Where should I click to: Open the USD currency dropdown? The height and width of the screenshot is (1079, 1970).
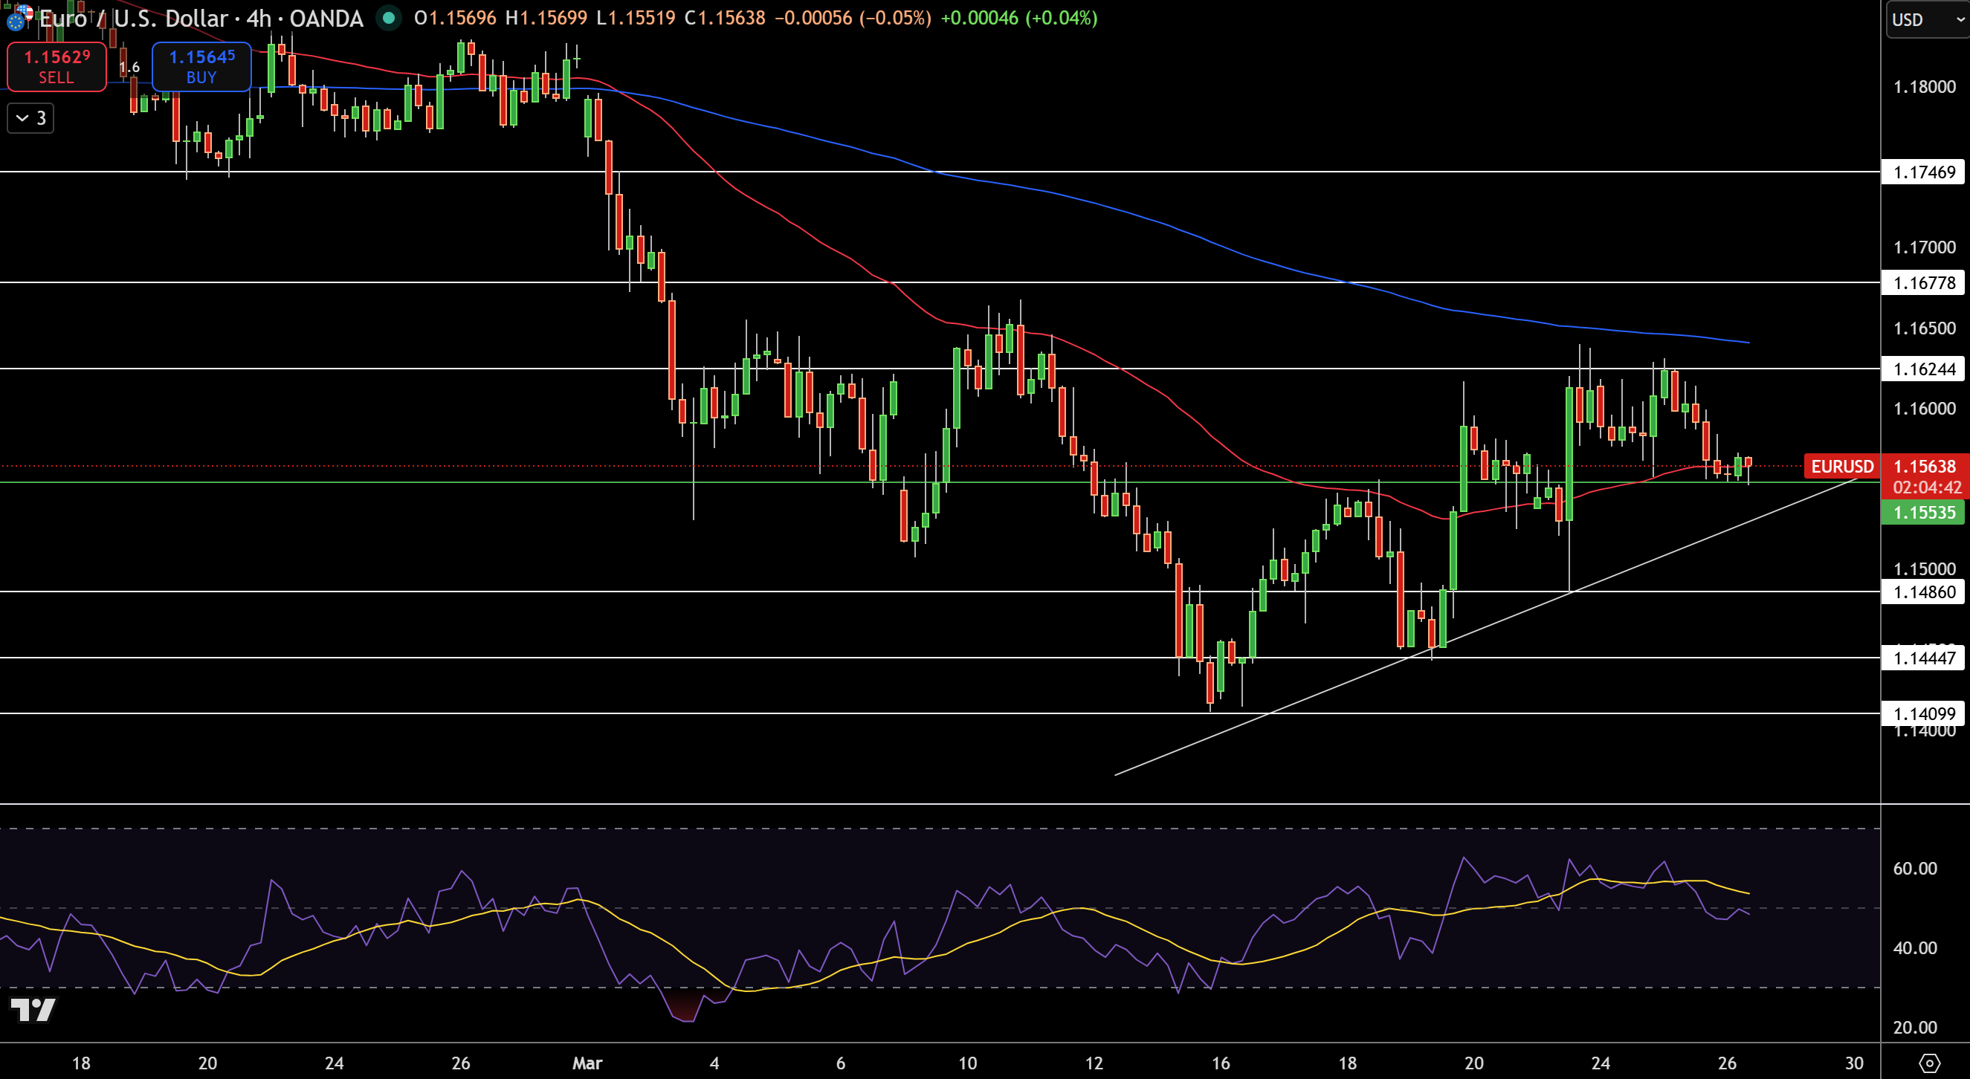[x=1926, y=19]
